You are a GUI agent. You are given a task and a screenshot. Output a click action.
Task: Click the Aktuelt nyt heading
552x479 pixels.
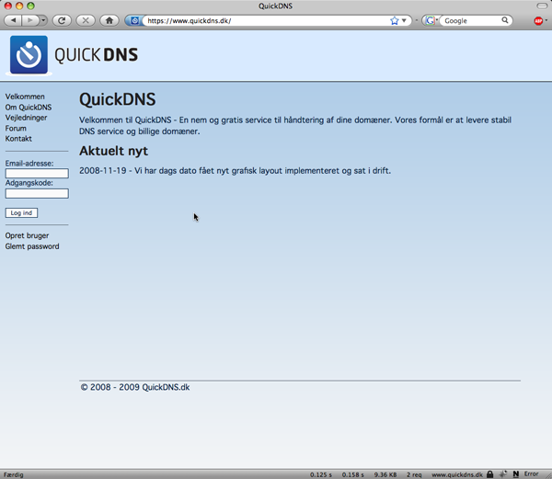tap(113, 151)
